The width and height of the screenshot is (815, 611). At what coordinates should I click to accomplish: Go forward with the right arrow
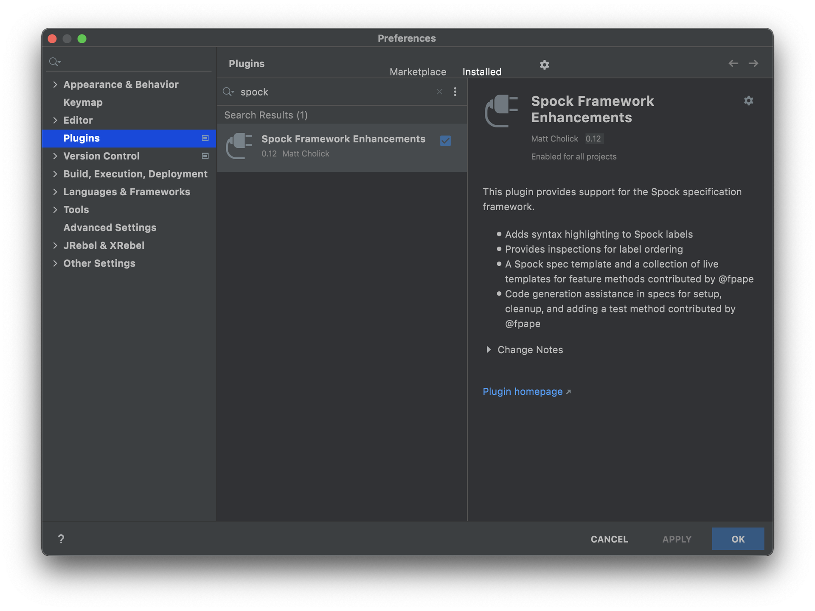(x=753, y=63)
